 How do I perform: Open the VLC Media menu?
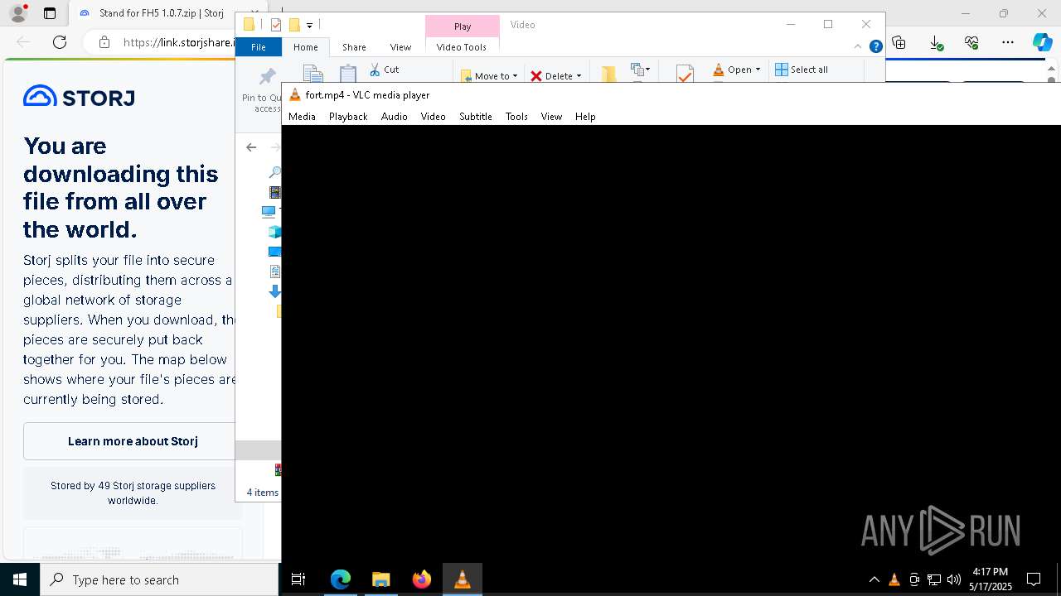click(x=302, y=117)
